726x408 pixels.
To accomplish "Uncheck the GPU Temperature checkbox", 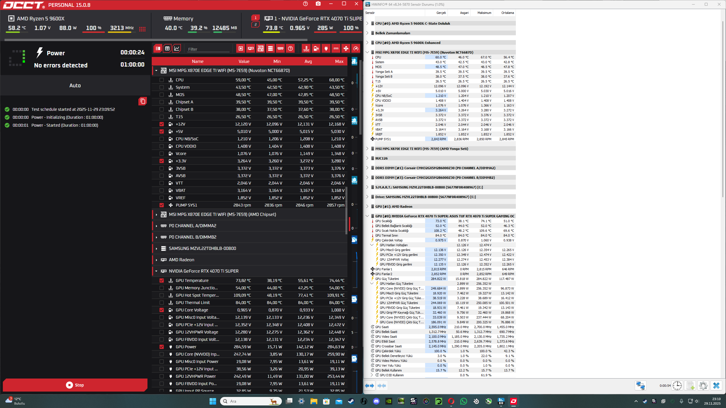I will [x=162, y=280].
